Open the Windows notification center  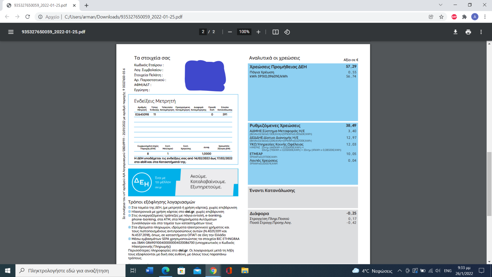(x=482, y=271)
